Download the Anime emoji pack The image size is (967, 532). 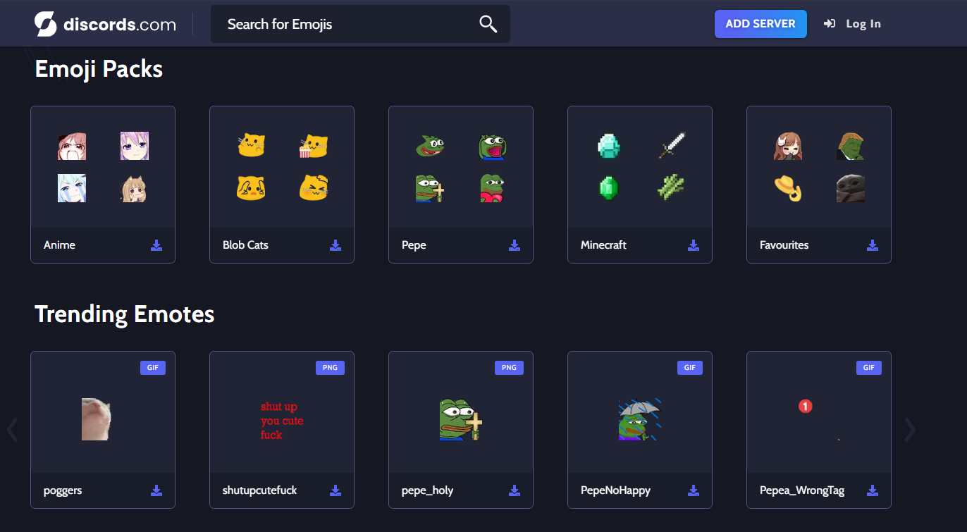156,245
